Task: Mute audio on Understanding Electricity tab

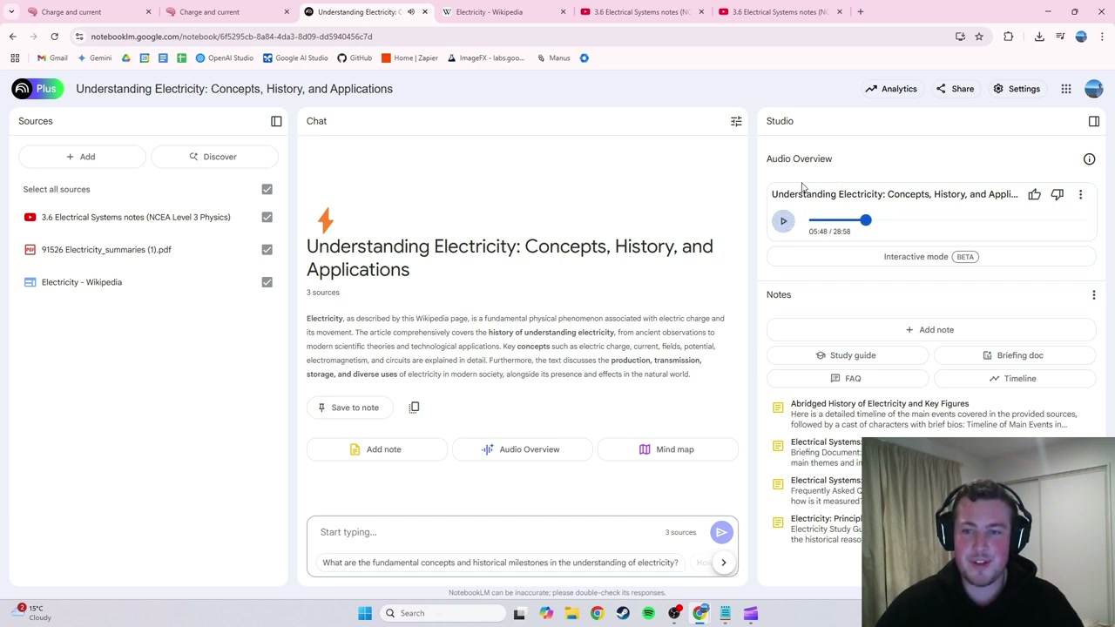Action: pyautogui.click(x=411, y=12)
